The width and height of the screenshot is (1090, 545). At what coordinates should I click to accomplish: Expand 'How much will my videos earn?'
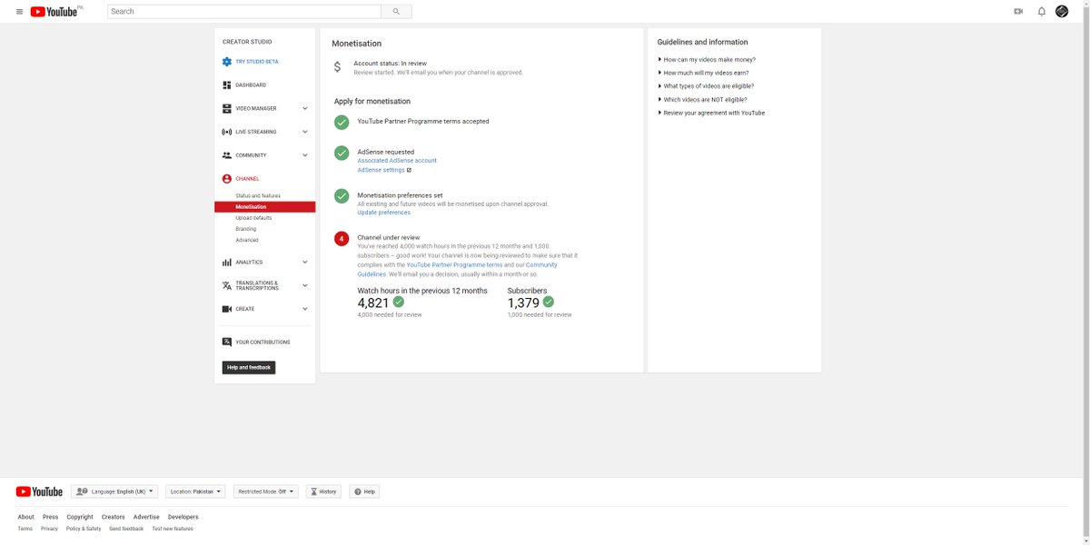[706, 73]
